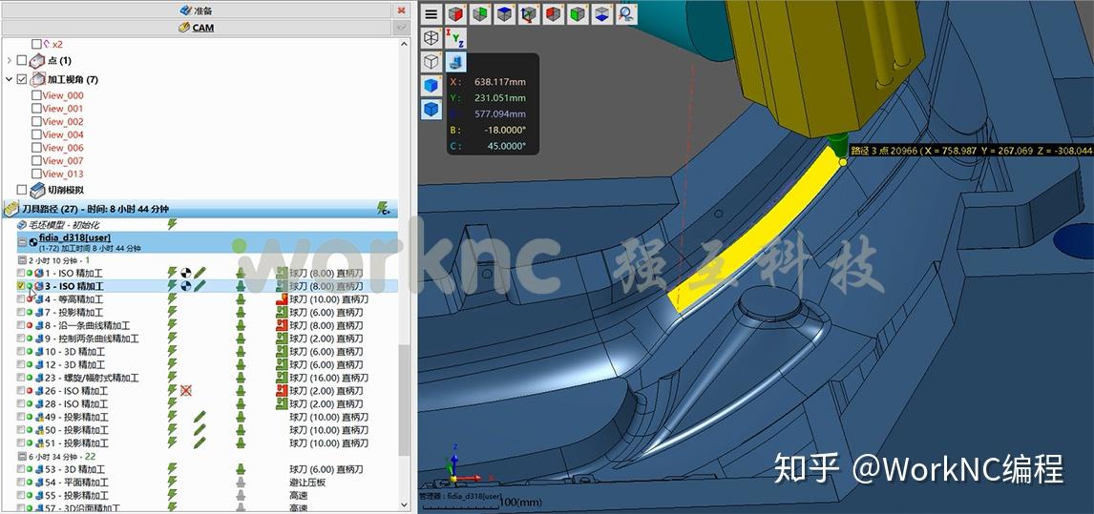Click the isometric axes cube view icon
Screen dimensions: 1094x514
529,14
